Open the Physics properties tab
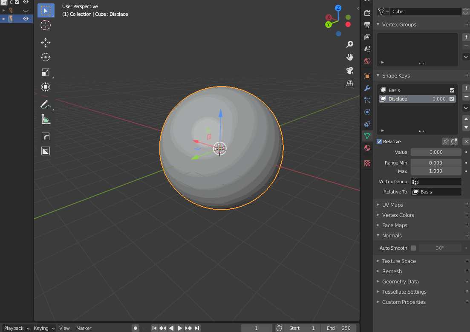Image resolution: width=470 pixels, height=332 pixels. click(x=367, y=112)
